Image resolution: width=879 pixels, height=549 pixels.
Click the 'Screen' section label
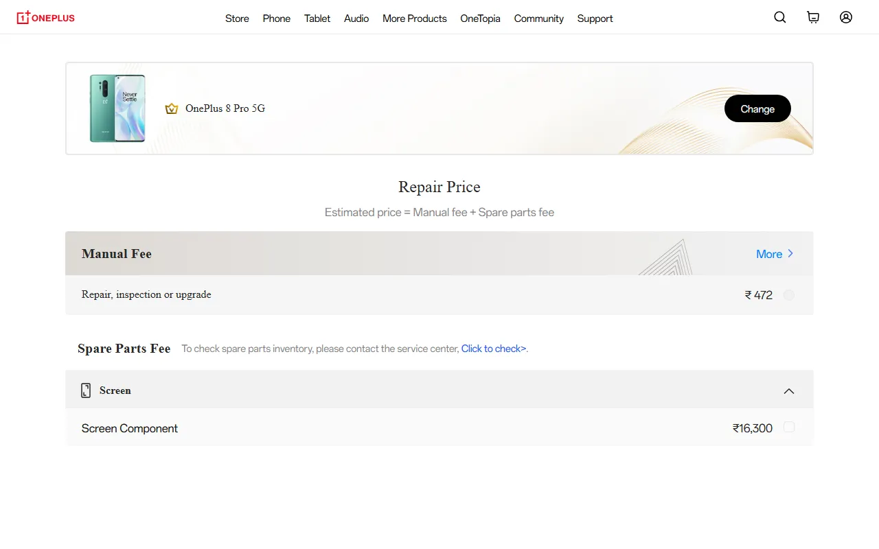[115, 390]
